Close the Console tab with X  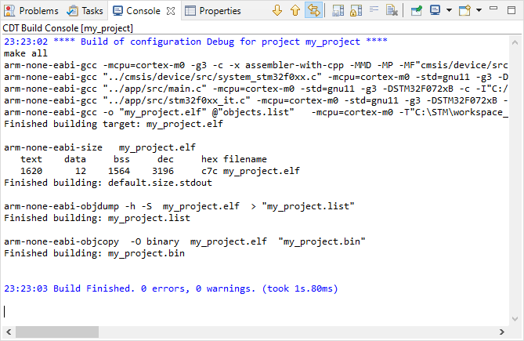[171, 11]
